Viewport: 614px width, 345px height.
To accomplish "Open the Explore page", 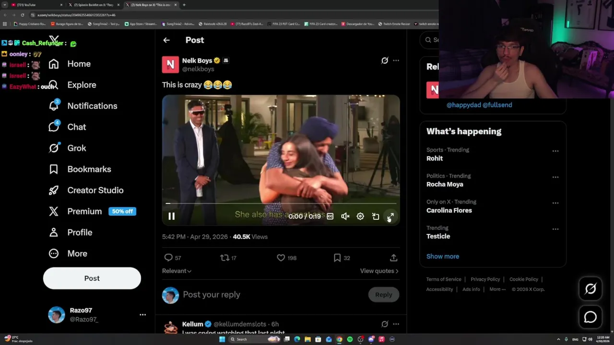I will (x=72, y=85).
